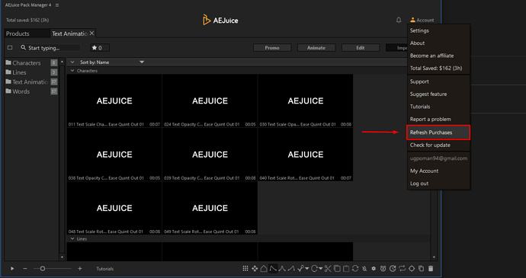This screenshot has width=526, height=278.
Task: Click the clock with arrow icon
Action: click(393, 269)
